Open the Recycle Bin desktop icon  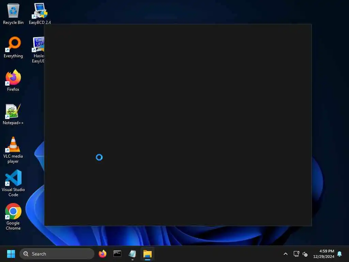[13, 14]
